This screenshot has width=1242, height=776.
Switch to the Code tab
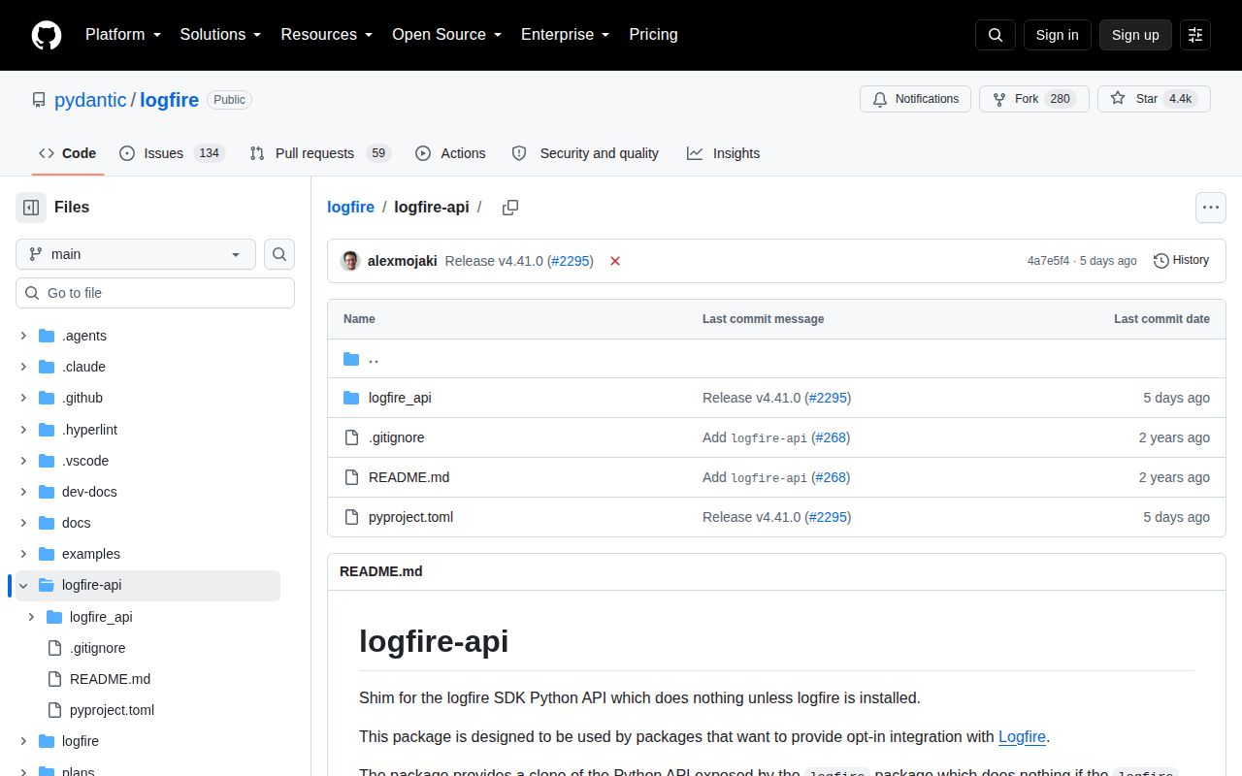coord(68,153)
